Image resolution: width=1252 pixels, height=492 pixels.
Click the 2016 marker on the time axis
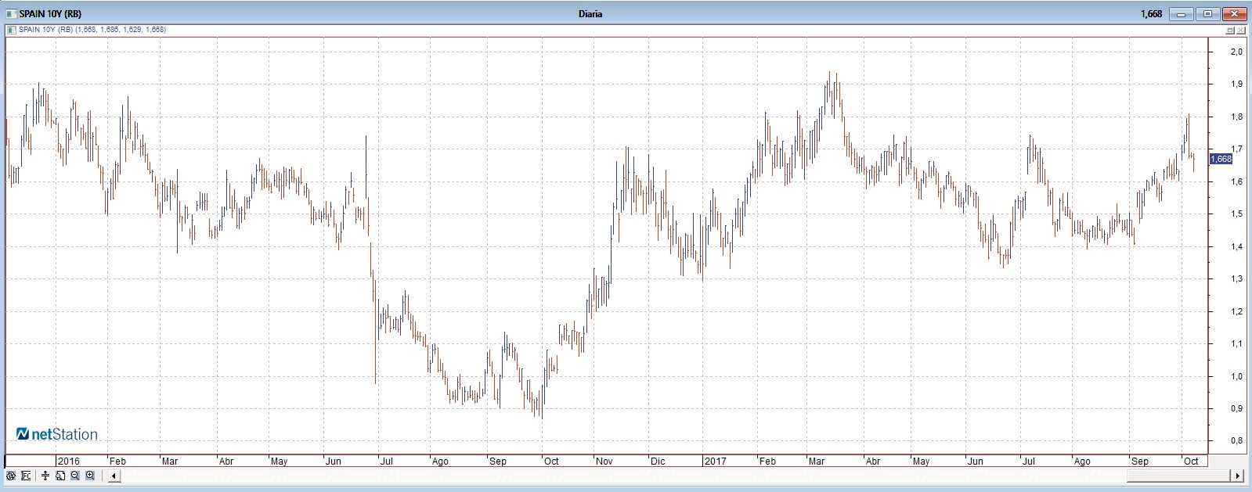(69, 461)
